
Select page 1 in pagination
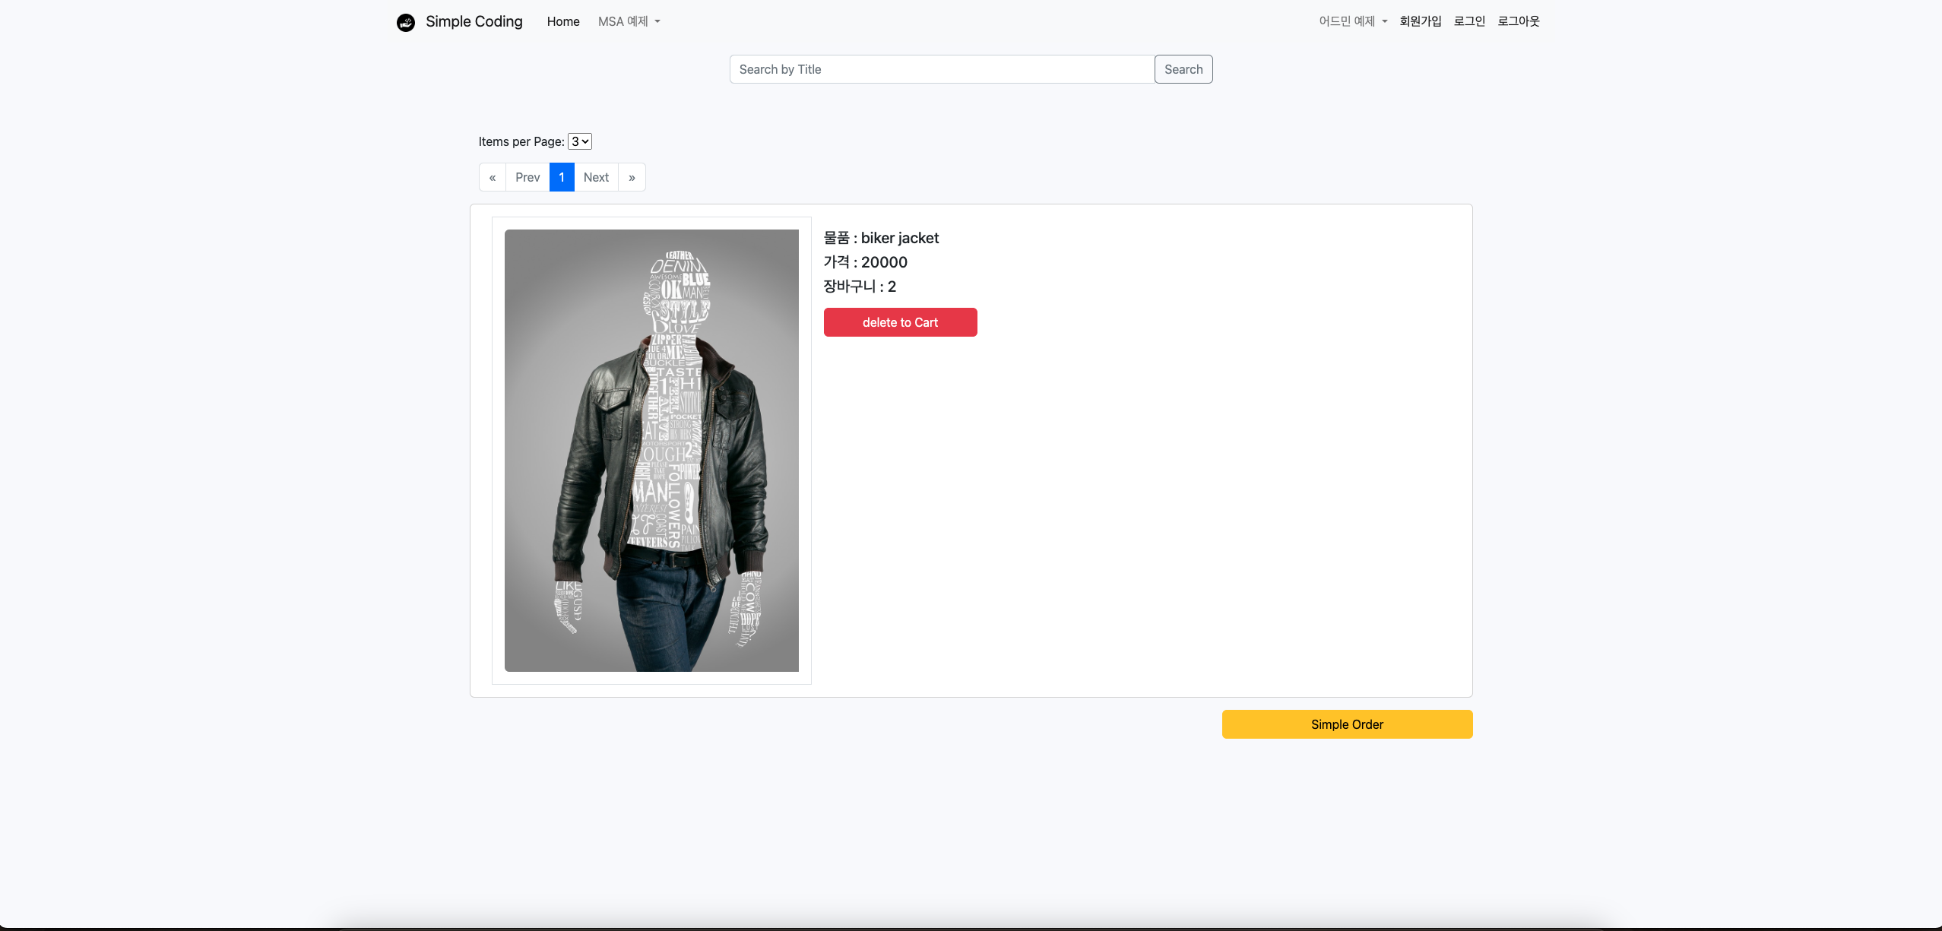[x=562, y=177]
